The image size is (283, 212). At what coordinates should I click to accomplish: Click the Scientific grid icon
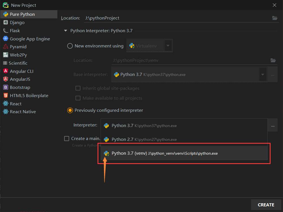click(5, 63)
